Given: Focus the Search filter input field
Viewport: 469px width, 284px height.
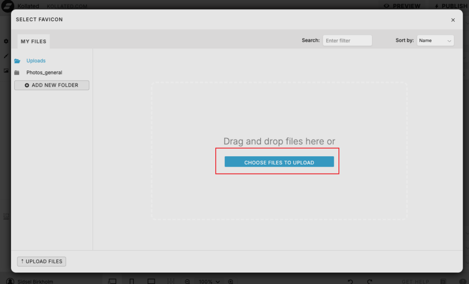Looking at the screenshot, I should coord(347,41).
